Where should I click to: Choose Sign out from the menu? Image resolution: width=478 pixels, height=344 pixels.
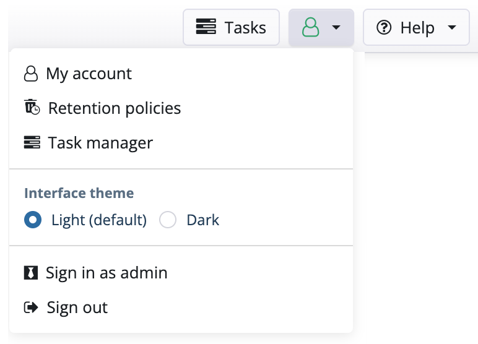click(181, 307)
